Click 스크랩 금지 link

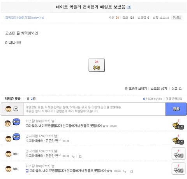pyautogui.click(x=159, y=89)
